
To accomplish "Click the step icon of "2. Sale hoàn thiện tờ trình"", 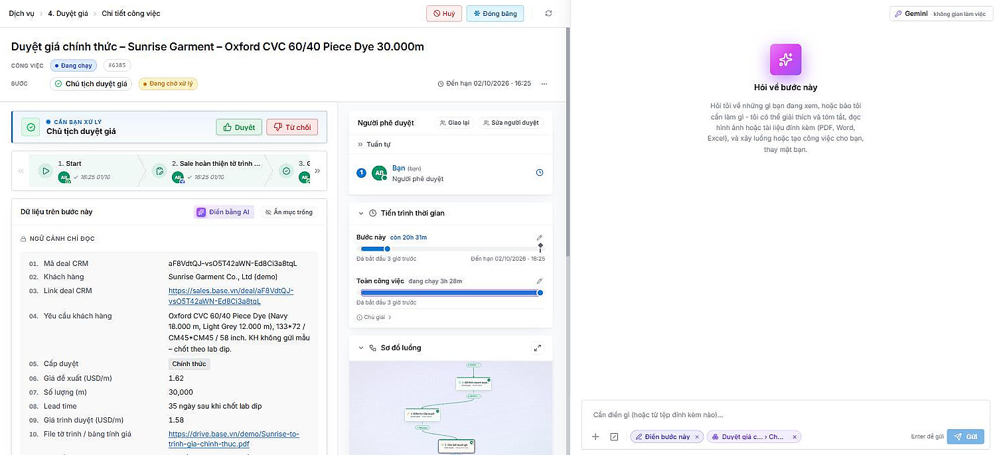I will click(159, 170).
